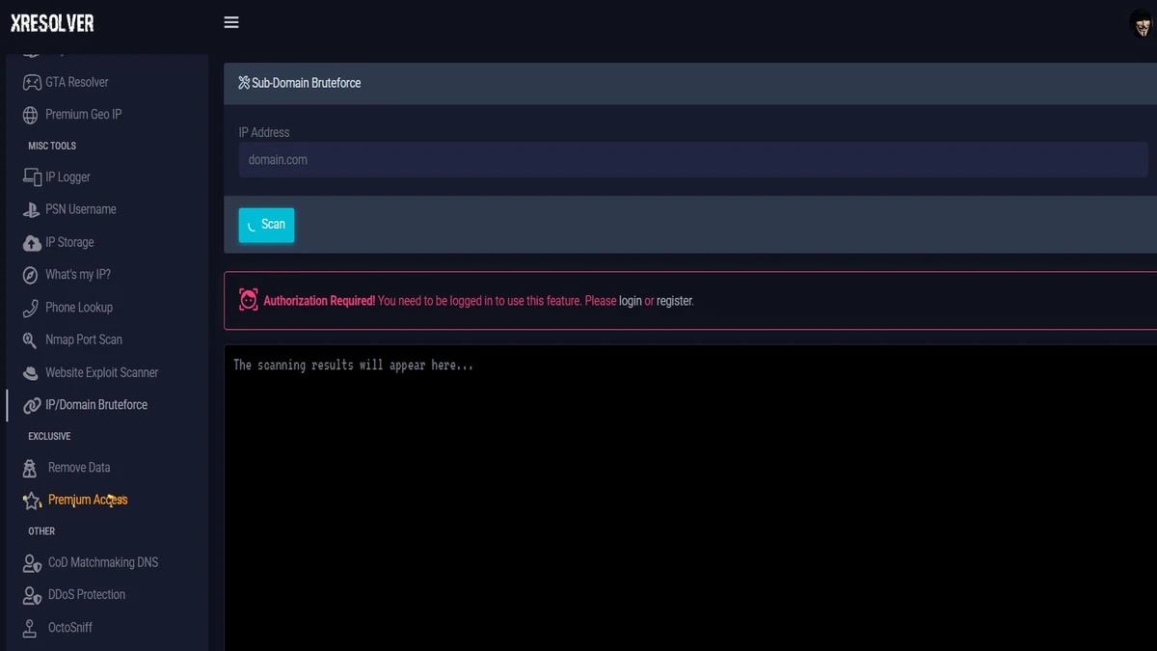The height and width of the screenshot is (651, 1157).
Task: Click the Premium Access star icon
Action: [32, 501]
